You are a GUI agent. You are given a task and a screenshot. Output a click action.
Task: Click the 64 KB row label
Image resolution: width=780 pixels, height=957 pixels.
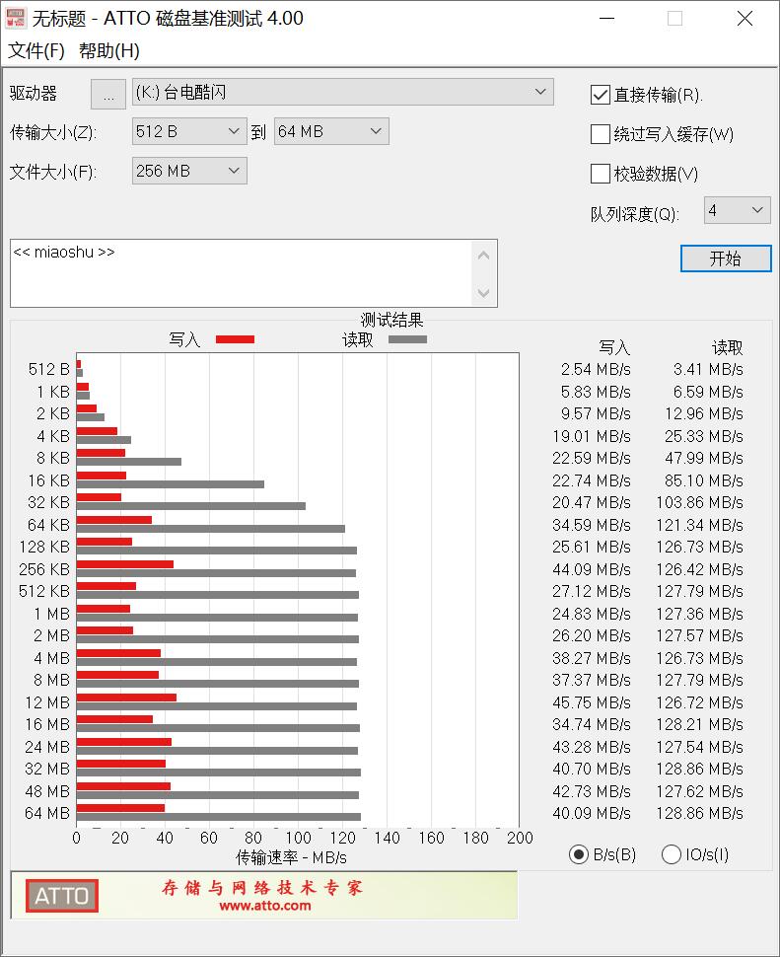pyautogui.click(x=48, y=525)
